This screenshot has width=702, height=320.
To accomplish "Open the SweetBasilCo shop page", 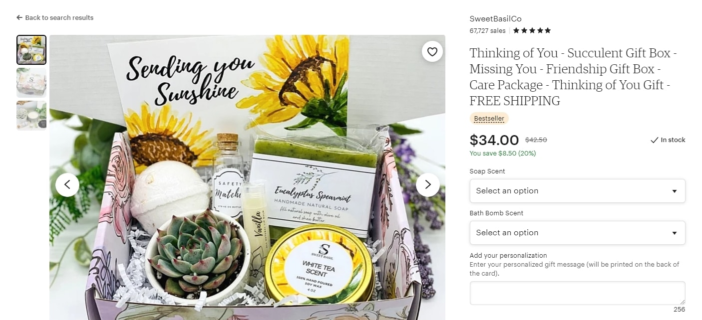I will pos(495,19).
